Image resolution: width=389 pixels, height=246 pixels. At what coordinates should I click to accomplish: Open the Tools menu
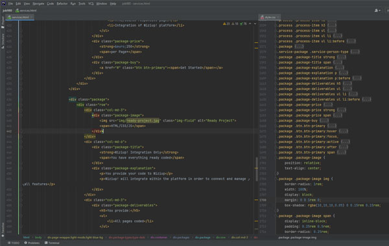[82, 4]
